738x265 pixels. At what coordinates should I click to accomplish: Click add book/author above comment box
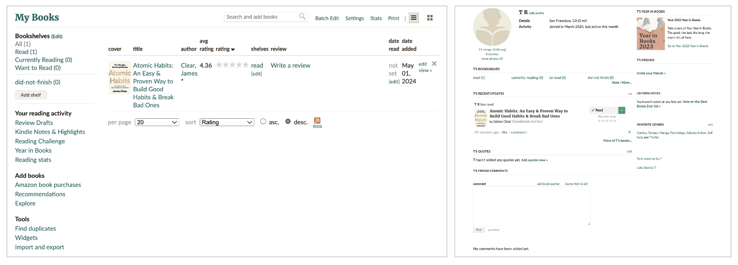coord(548,184)
